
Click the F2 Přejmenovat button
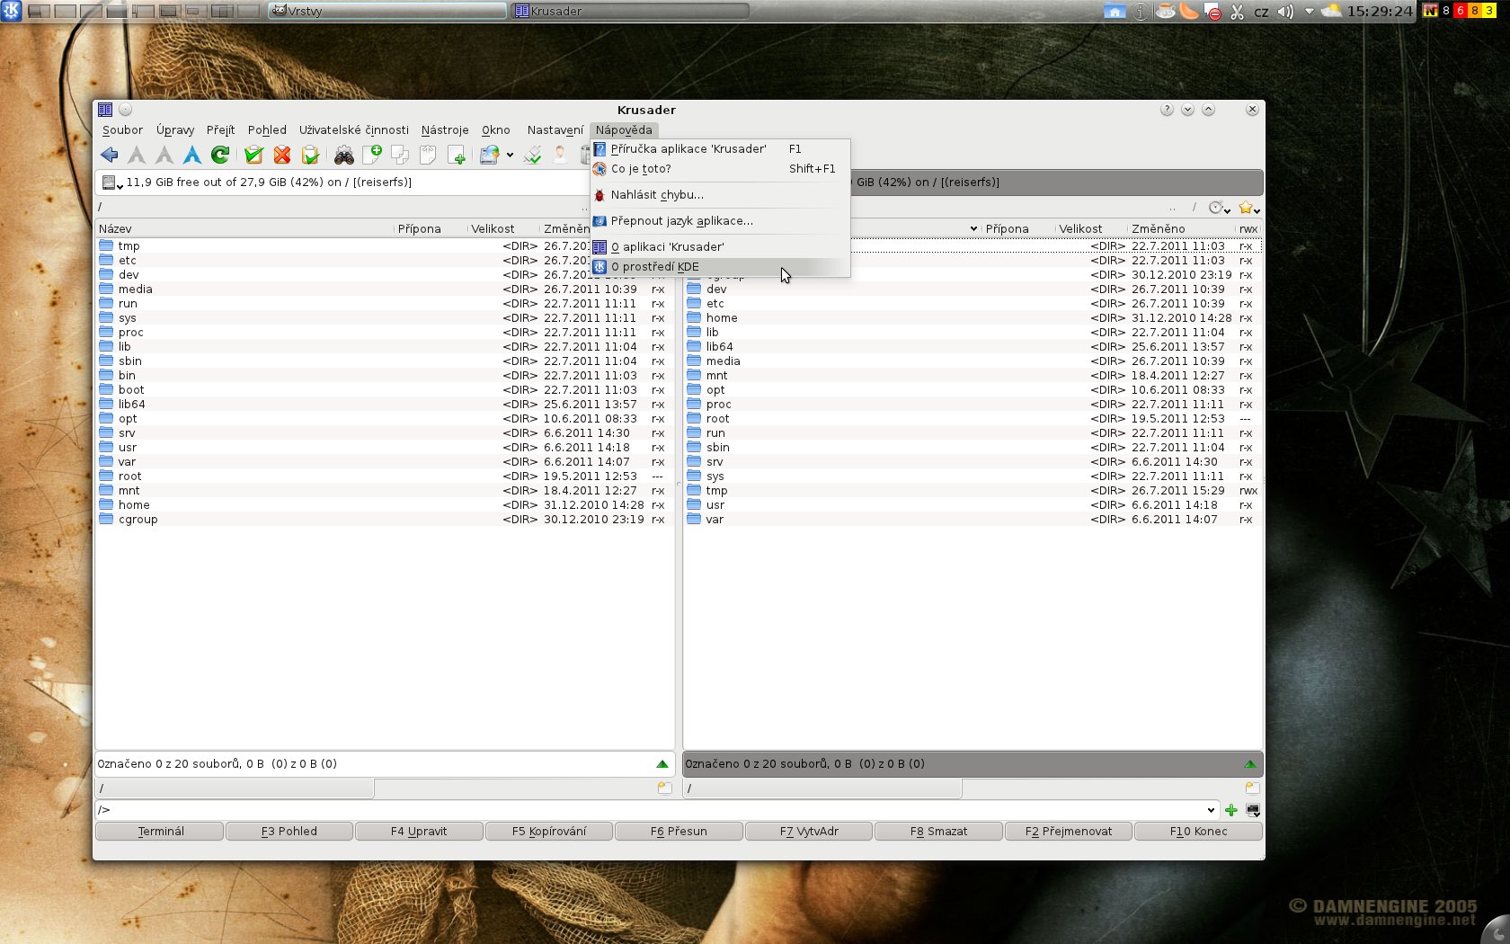pos(1069,832)
